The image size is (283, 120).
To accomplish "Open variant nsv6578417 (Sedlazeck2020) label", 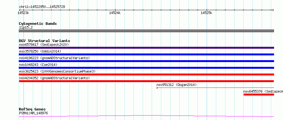I will (x=44, y=45).
